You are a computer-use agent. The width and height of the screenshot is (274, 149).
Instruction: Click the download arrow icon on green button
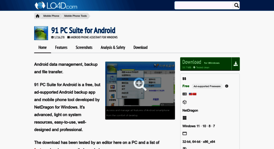(x=236, y=64)
